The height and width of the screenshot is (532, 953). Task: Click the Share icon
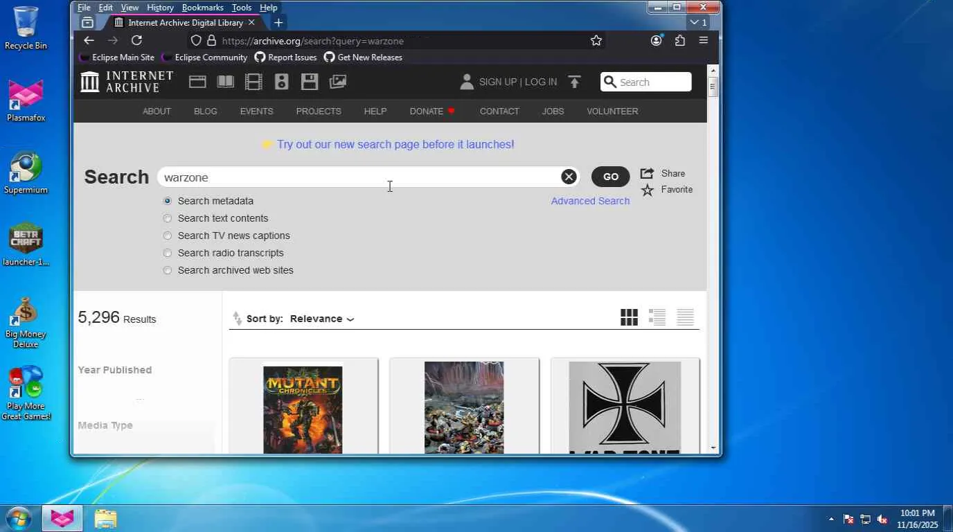647,173
